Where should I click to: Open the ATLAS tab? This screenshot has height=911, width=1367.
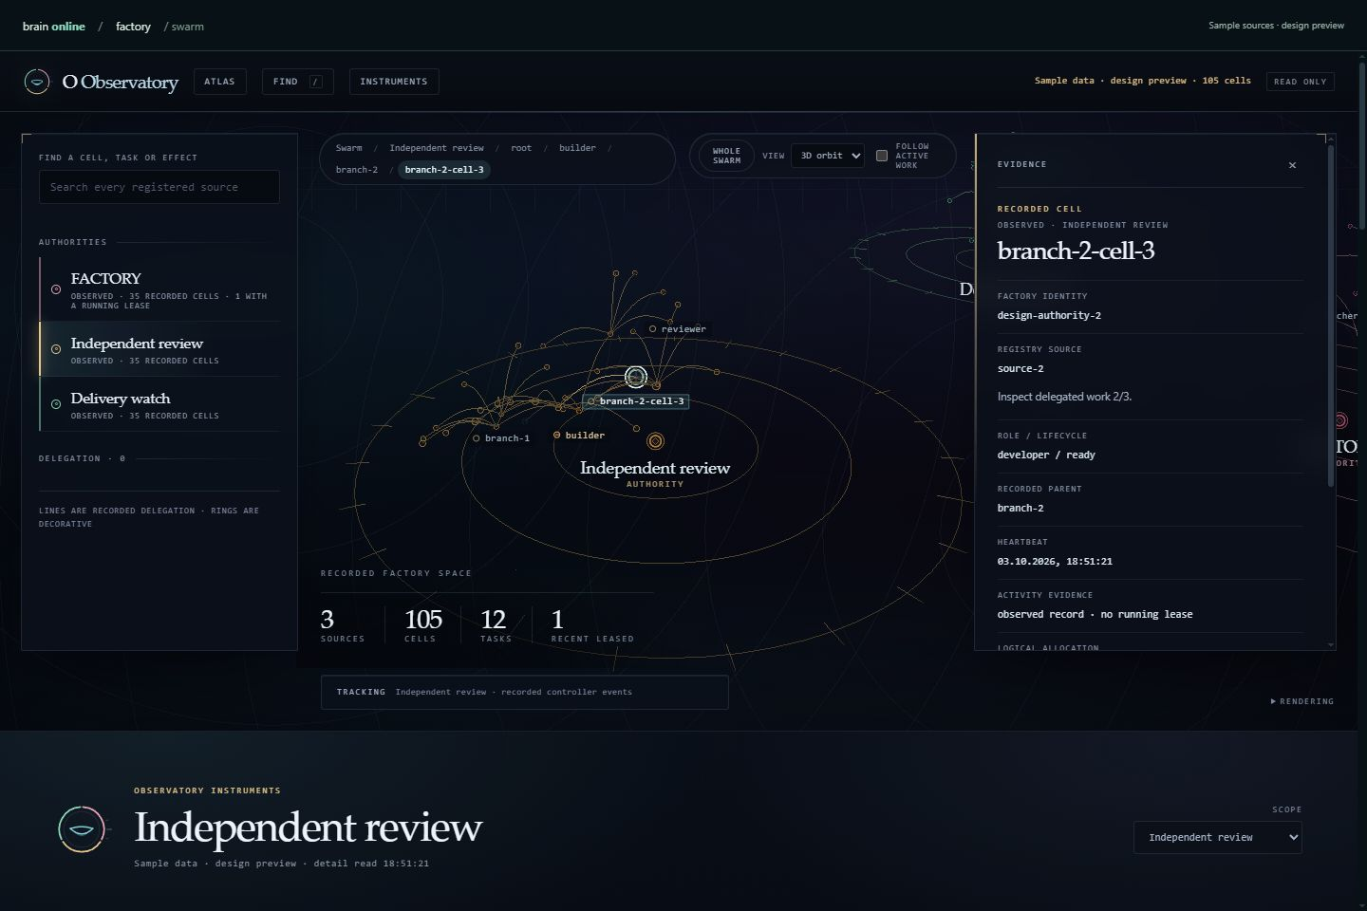pyautogui.click(x=219, y=82)
